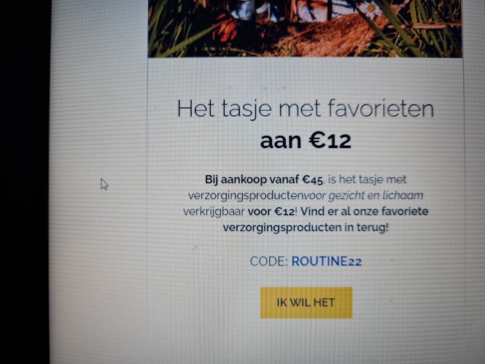Click the bold aan €12 price line
485x364 pixels.
[306, 141]
